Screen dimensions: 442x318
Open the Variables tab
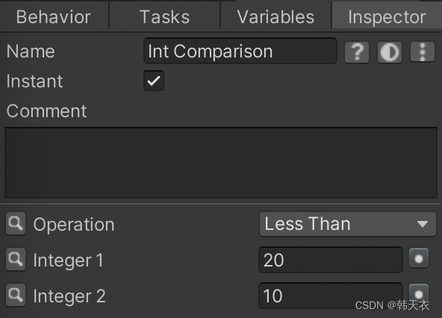coord(276,17)
